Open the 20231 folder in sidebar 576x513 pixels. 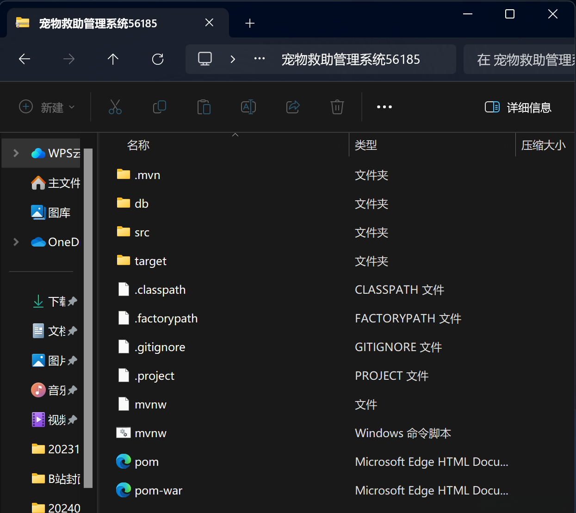click(56, 449)
